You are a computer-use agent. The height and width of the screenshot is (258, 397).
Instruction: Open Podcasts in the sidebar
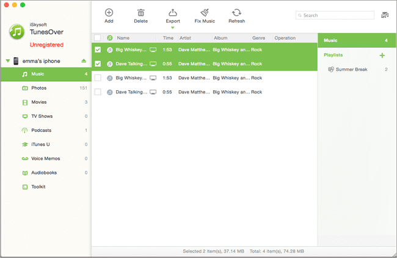pyautogui.click(x=46, y=131)
